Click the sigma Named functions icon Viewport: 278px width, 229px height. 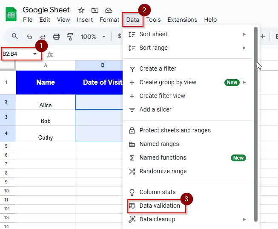(132, 158)
